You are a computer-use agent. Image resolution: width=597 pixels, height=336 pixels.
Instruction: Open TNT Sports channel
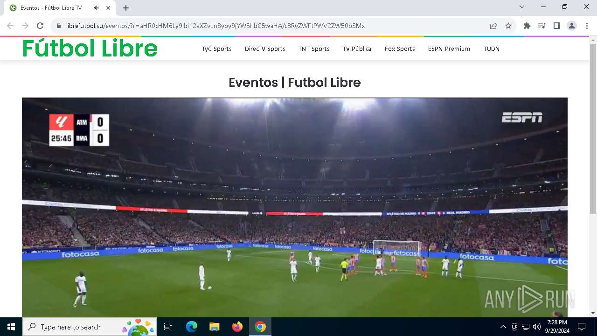click(x=314, y=49)
